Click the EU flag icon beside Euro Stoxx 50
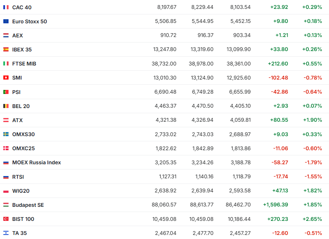This screenshot has width=329, height=239. [x=6, y=21]
